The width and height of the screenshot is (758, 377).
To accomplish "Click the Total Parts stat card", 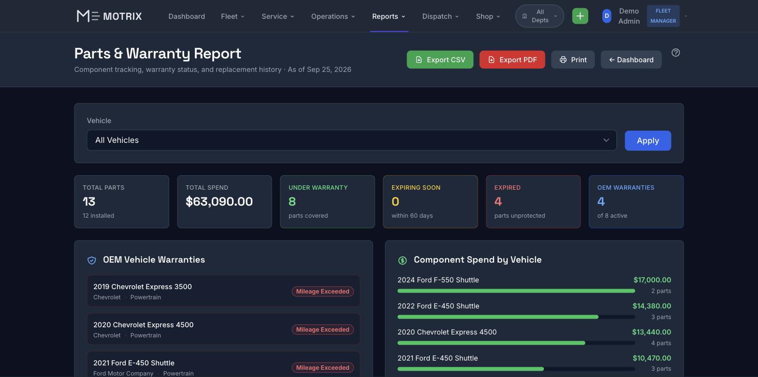I will click(x=121, y=202).
